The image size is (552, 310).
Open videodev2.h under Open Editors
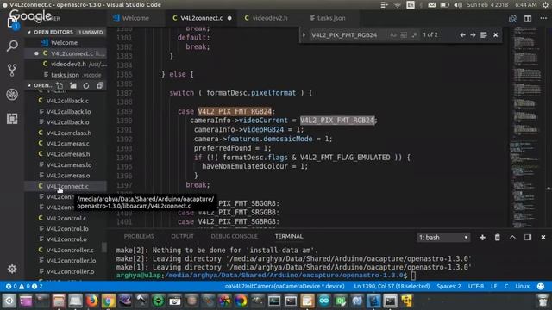point(66,64)
